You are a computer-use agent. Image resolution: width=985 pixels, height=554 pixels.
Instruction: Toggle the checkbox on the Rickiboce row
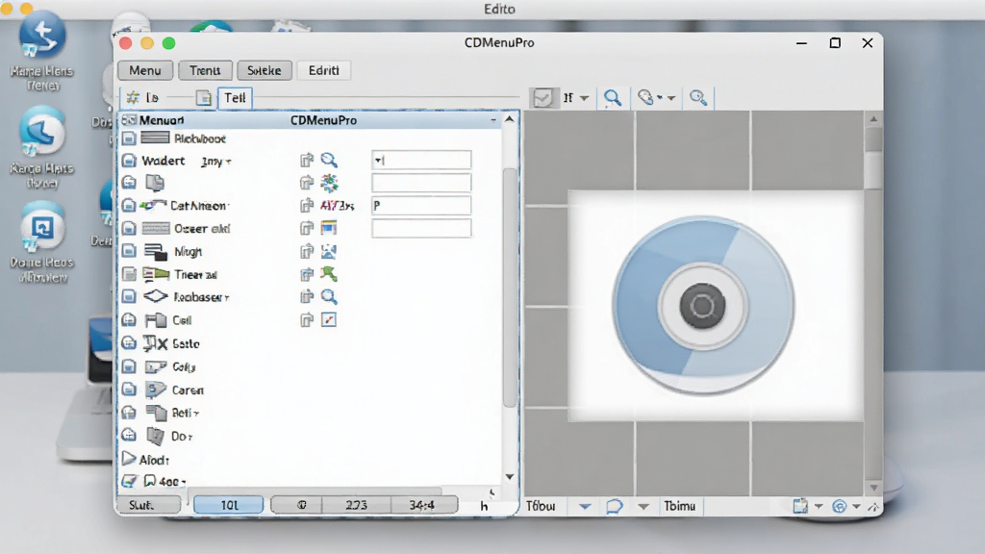pos(129,138)
